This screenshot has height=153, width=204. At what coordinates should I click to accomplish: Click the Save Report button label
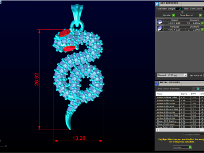(186, 15)
